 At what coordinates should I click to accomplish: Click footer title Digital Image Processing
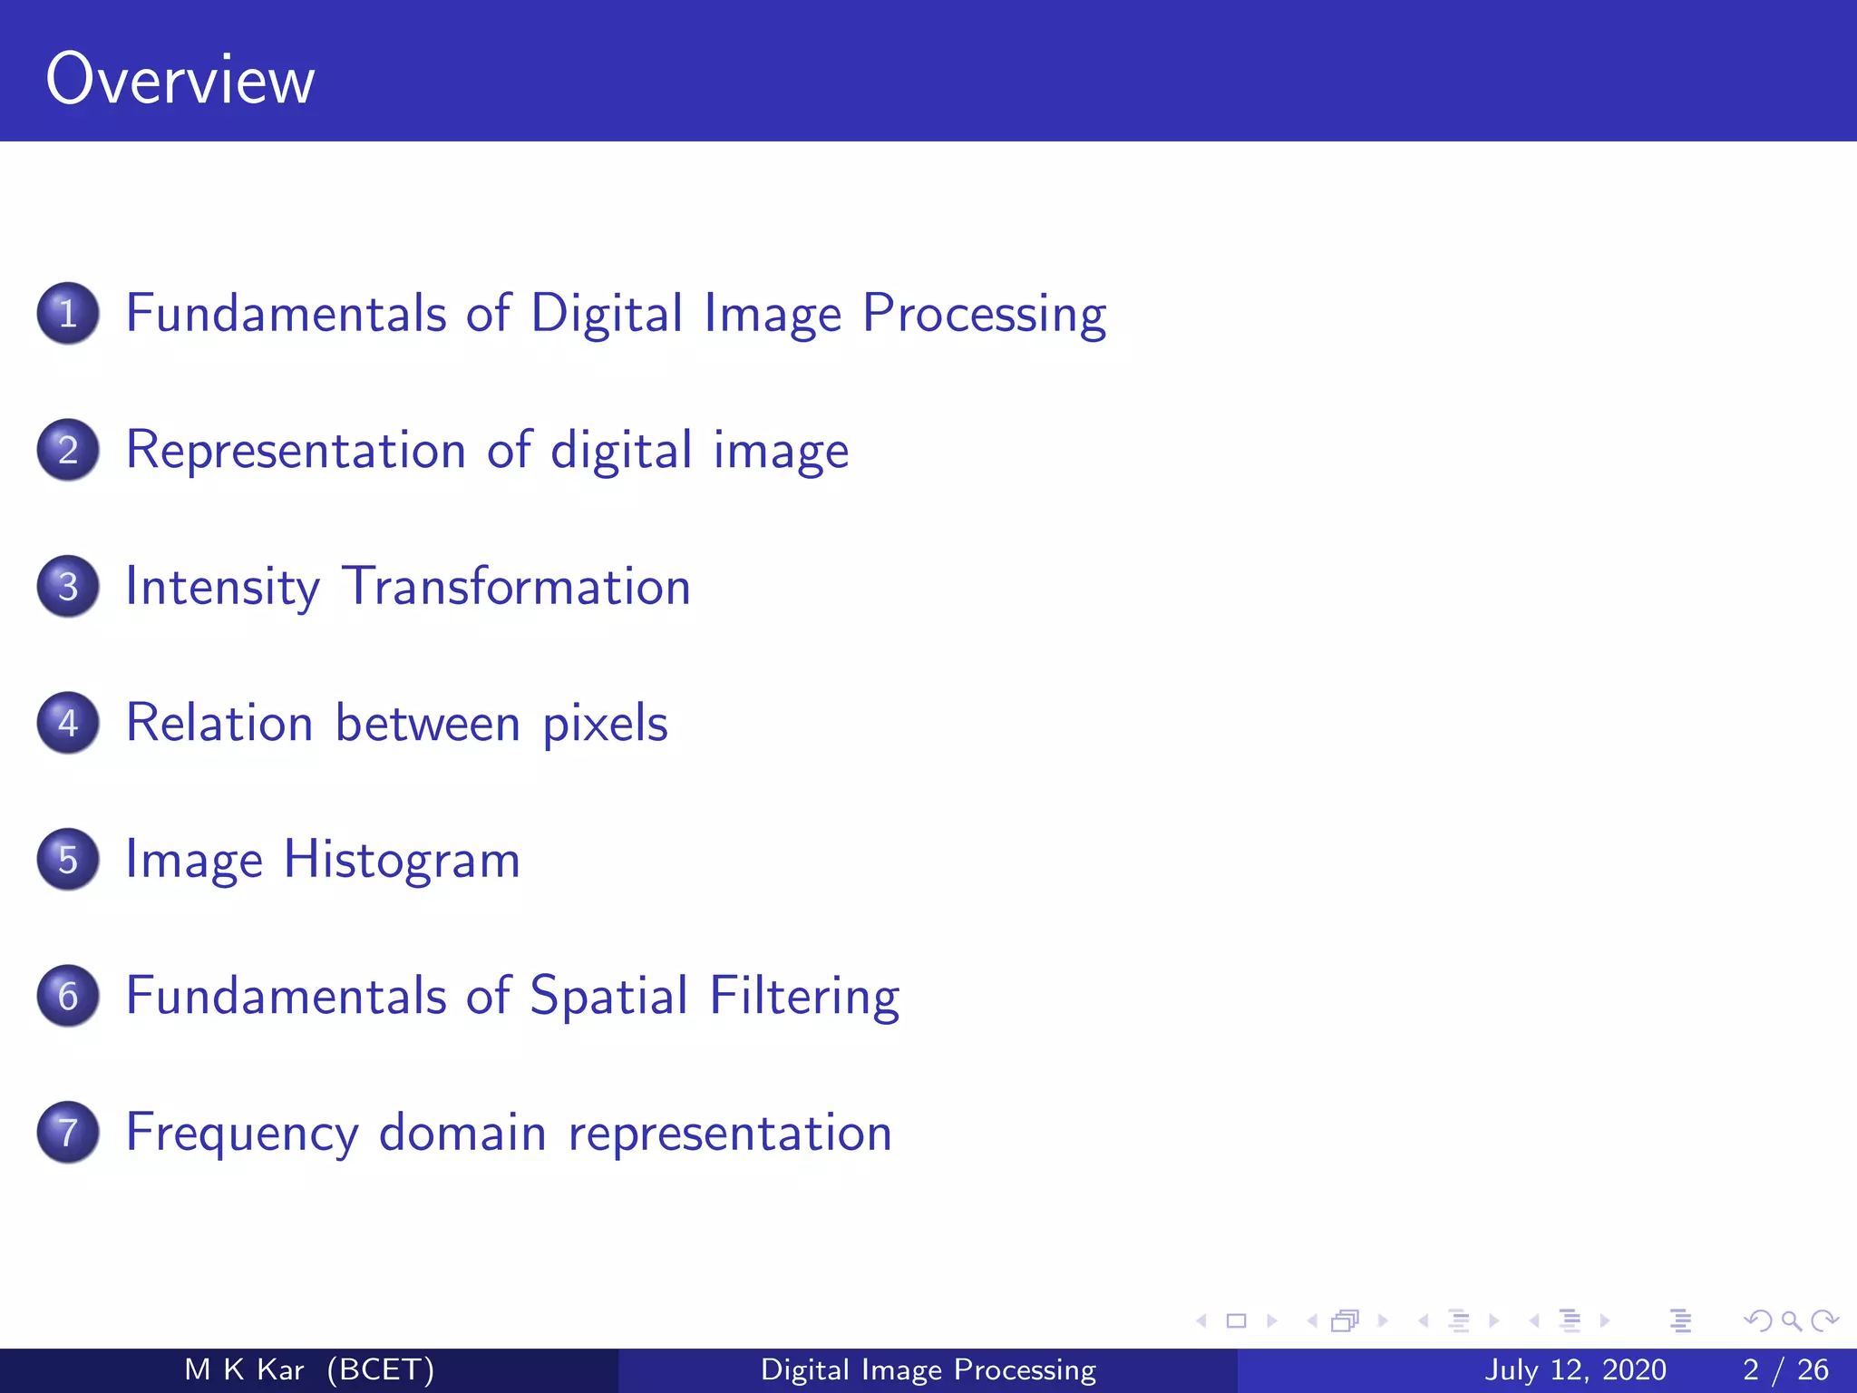tap(928, 1369)
